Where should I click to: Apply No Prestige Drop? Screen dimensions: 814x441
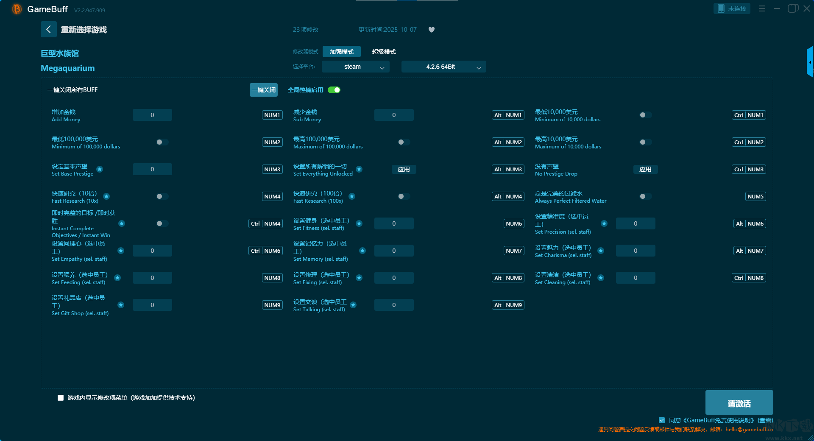tap(645, 169)
